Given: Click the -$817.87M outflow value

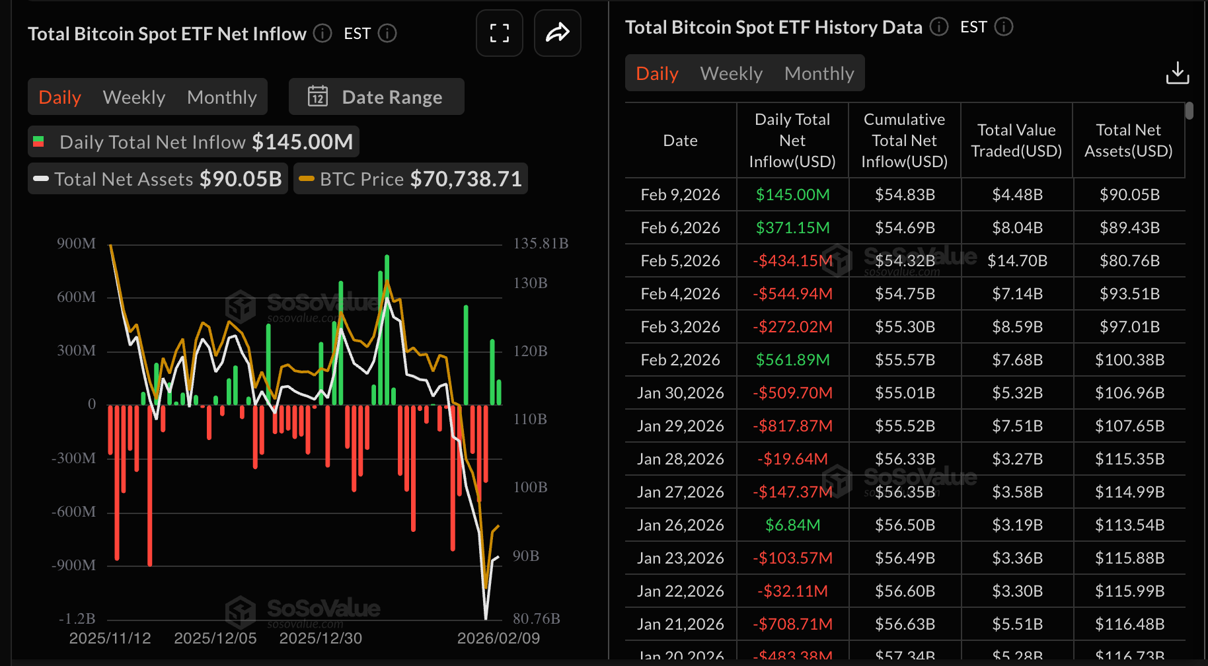Looking at the screenshot, I should click(x=793, y=425).
